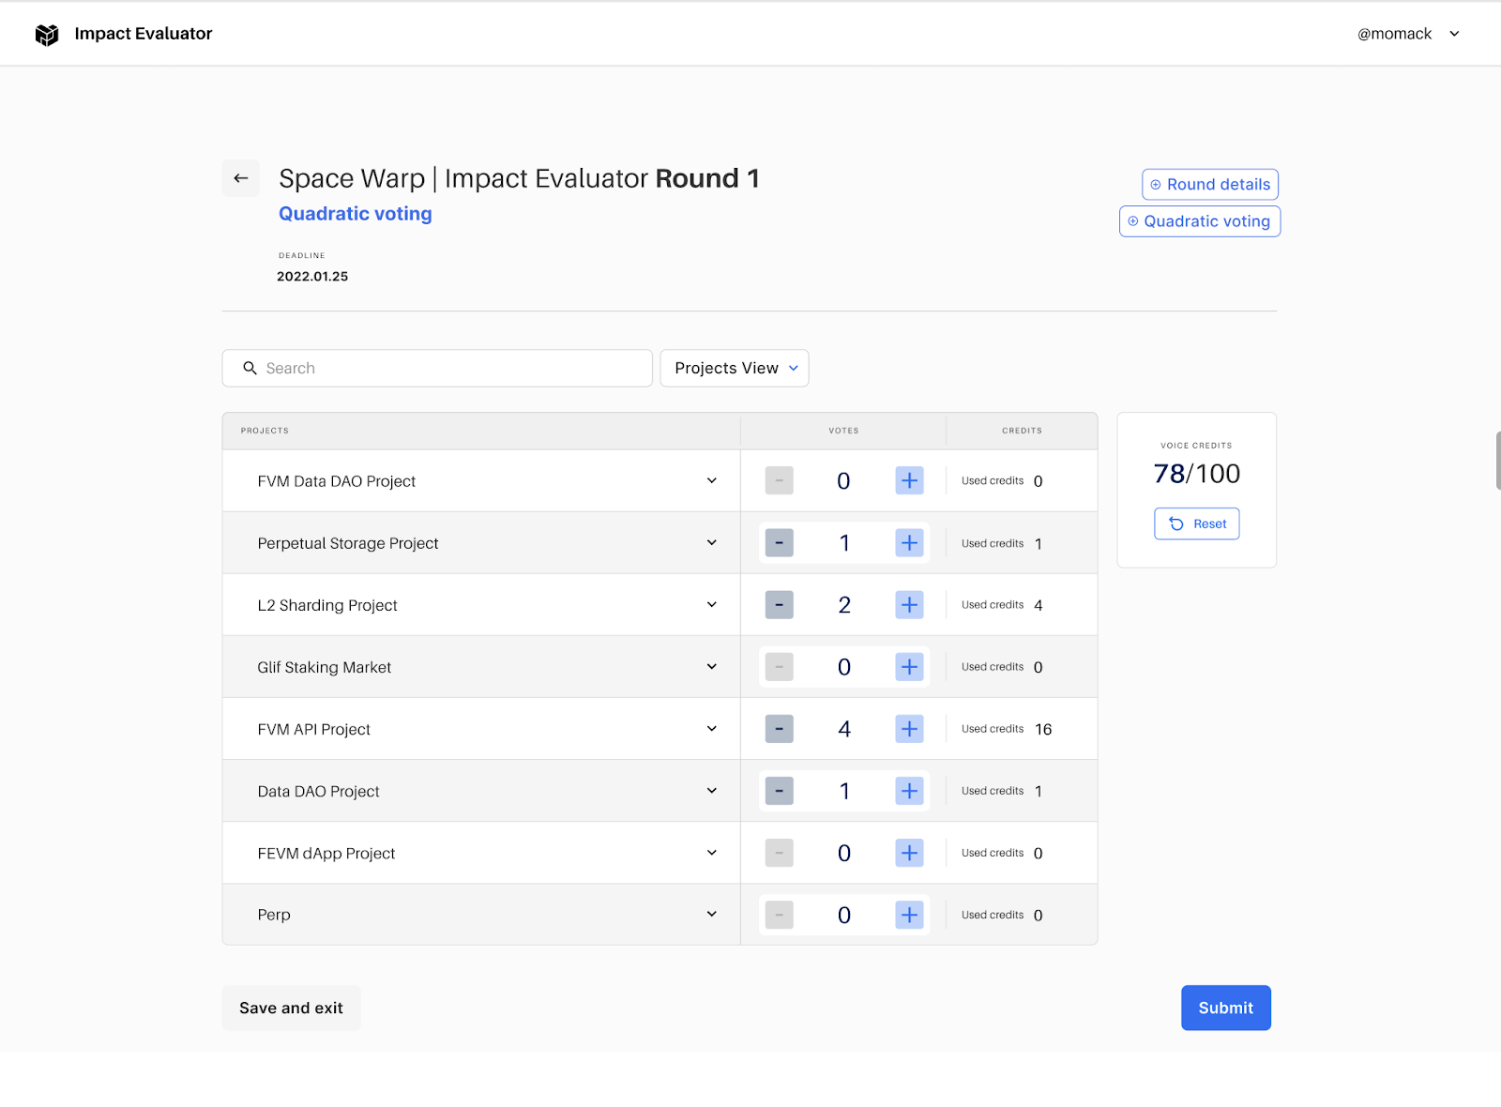Reset the voice credits
Image resolution: width=1501 pixels, height=1107 pixels.
1196,524
